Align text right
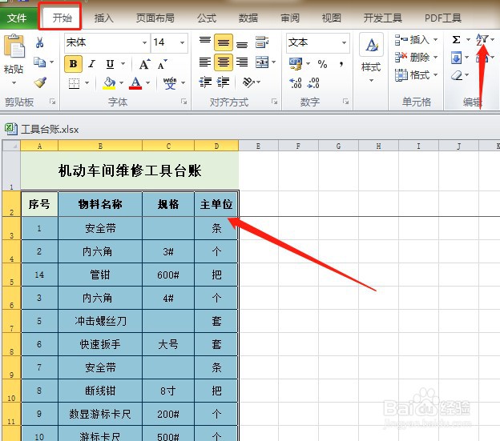 [242, 62]
